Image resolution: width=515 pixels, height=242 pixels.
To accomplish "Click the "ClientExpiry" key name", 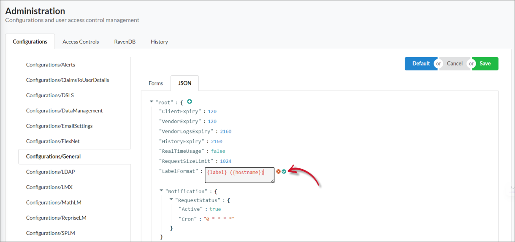I will pos(180,112).
